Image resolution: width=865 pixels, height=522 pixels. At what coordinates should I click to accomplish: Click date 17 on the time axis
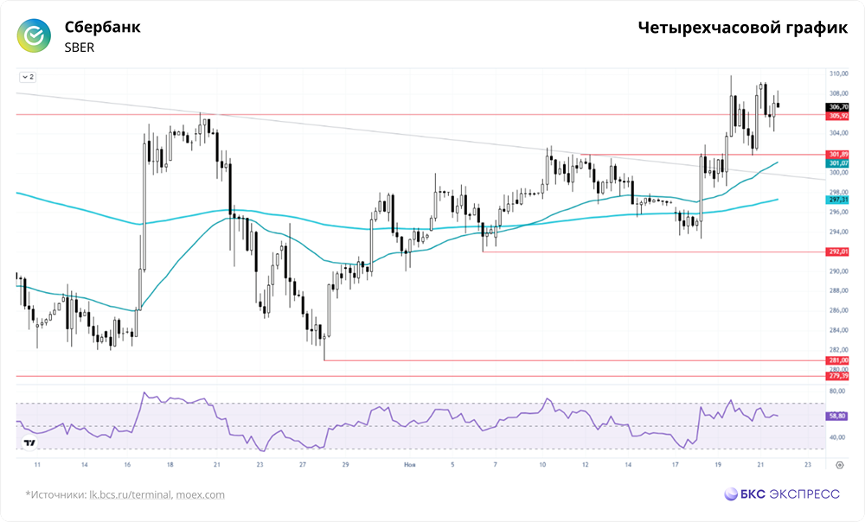point(676,465)
